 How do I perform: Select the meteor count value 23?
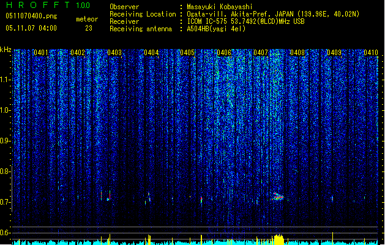89,28
